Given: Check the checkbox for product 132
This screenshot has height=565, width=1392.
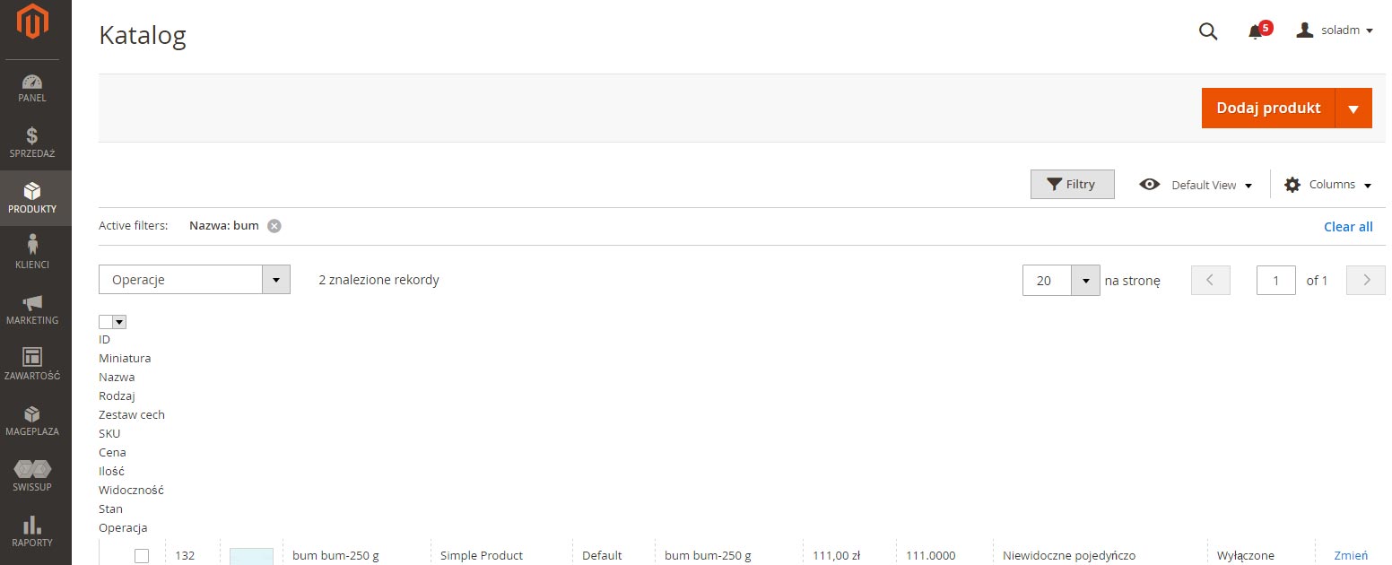Looking at the screenshot, I should coord(142,555).
